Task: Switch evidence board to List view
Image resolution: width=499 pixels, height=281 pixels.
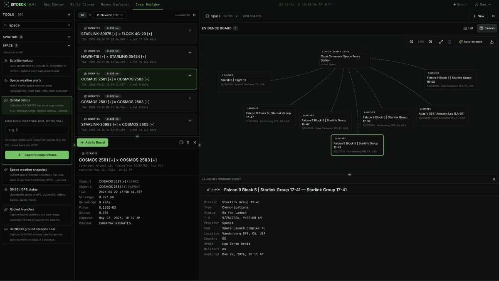Action: (x=468, y=28)
